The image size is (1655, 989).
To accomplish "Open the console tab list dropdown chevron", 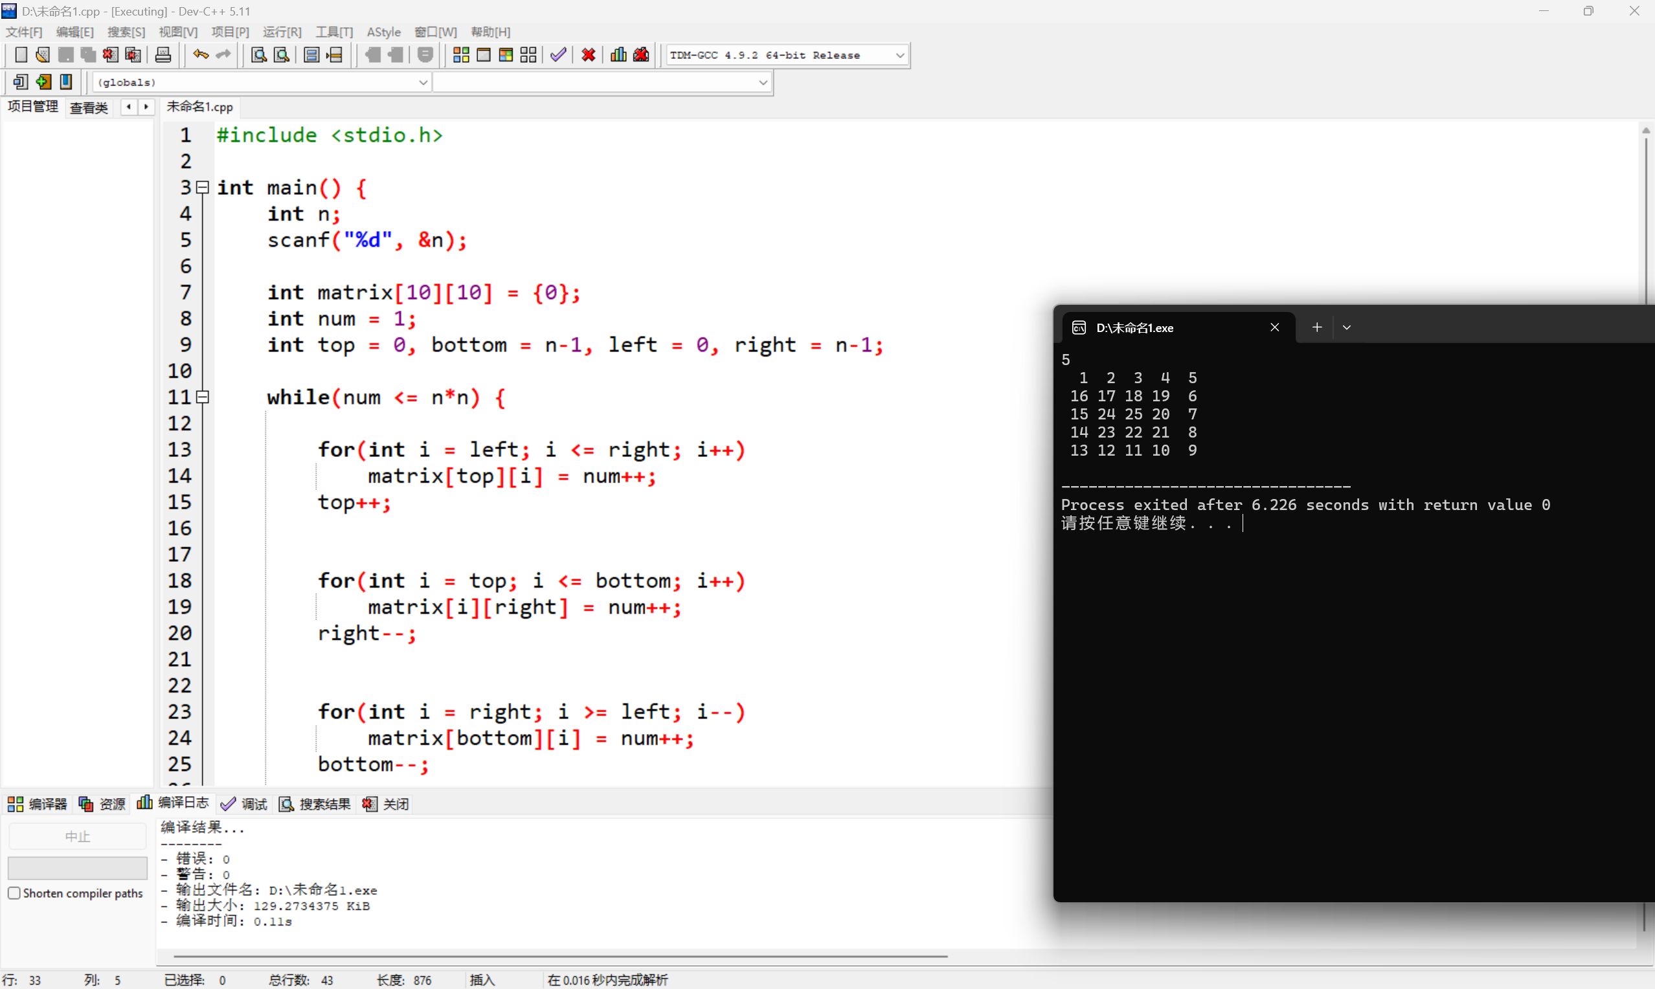I will point(1346,328).
